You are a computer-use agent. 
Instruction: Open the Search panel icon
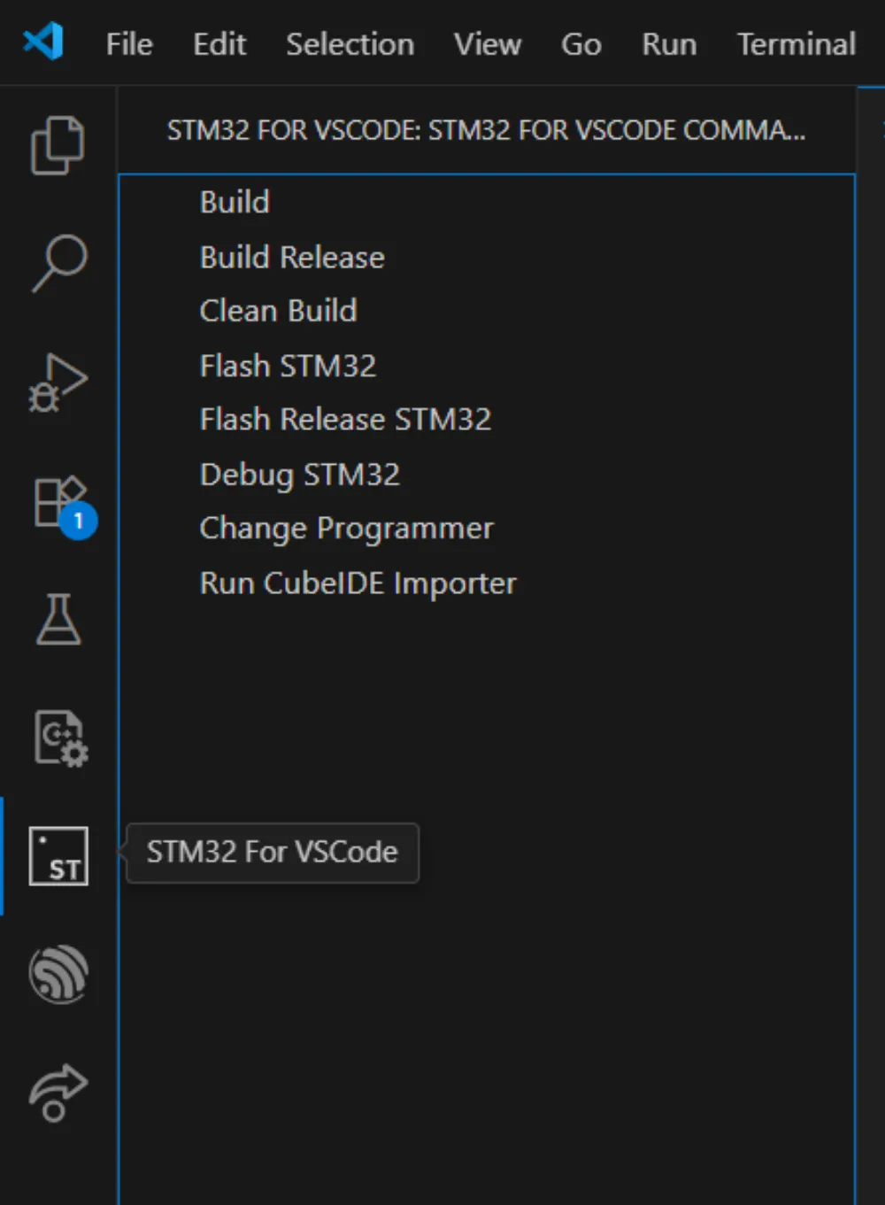click(58, 263)
